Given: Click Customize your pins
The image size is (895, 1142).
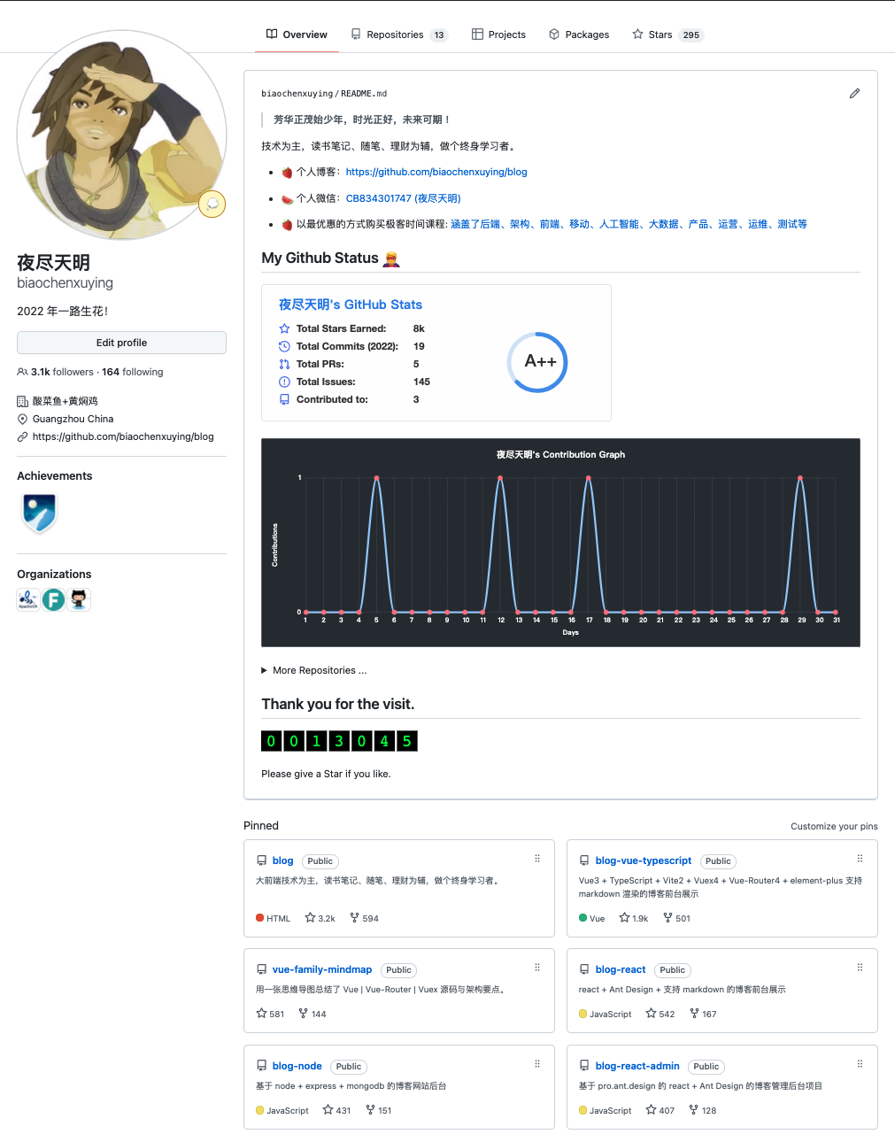Looking at the screenshot, I should pos(834,826).
